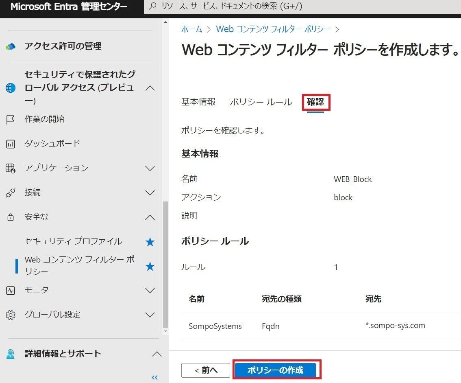Image resolution: width=461 pixels, height=383 pixels.
Task: Click the gear icon for グローバル設定
Action: (x=10, y=315)
